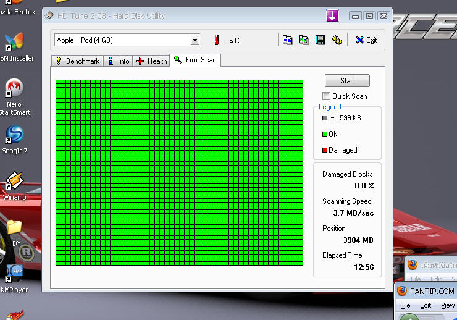Launch the SnagIt 7 desktop shortcut
Viewport: 457px width, 320px height.
click(x=14, y=135)
